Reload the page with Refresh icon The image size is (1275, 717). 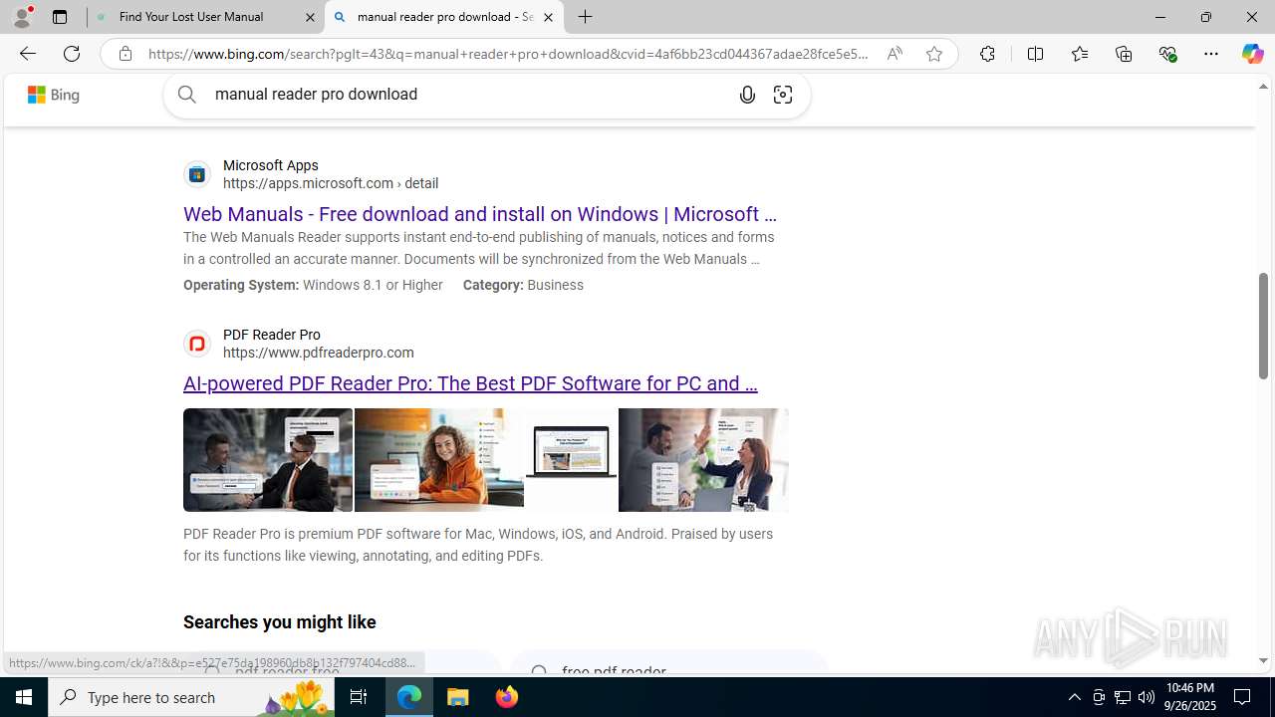[x=72, y=54]
